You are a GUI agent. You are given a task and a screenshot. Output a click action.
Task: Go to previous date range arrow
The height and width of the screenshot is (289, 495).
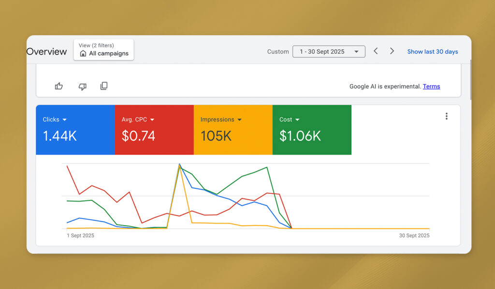(x=376, y=51)
